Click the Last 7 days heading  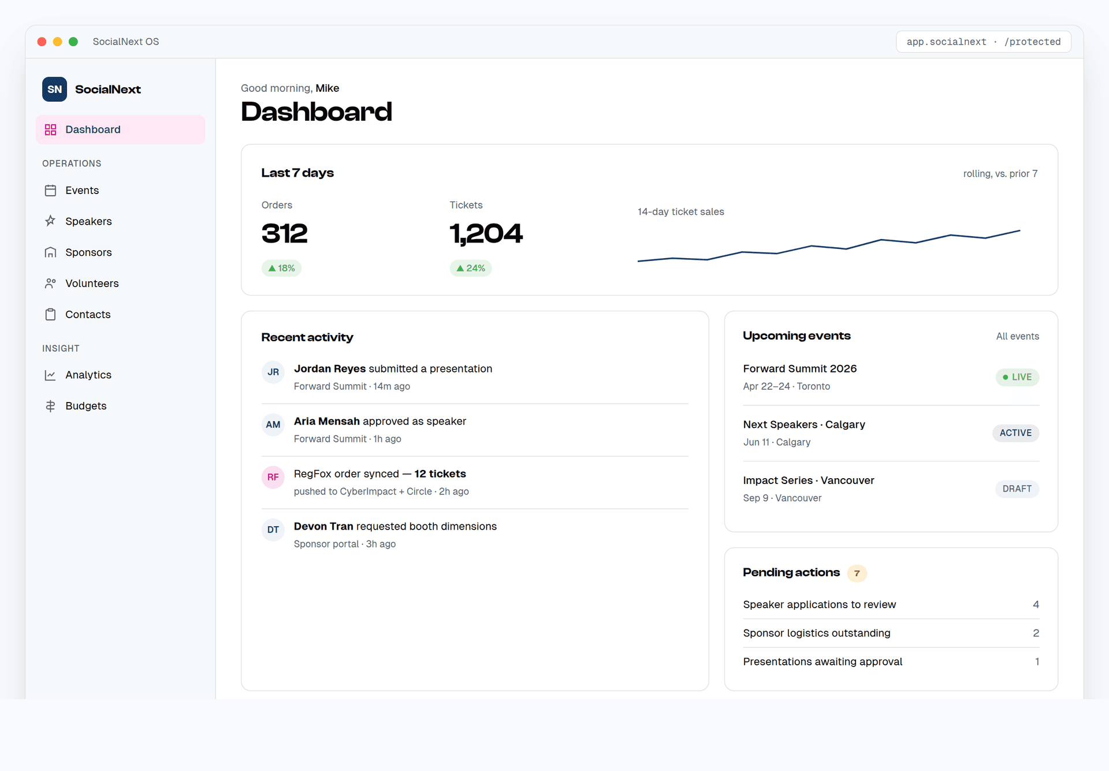click(x=297, y=173)
